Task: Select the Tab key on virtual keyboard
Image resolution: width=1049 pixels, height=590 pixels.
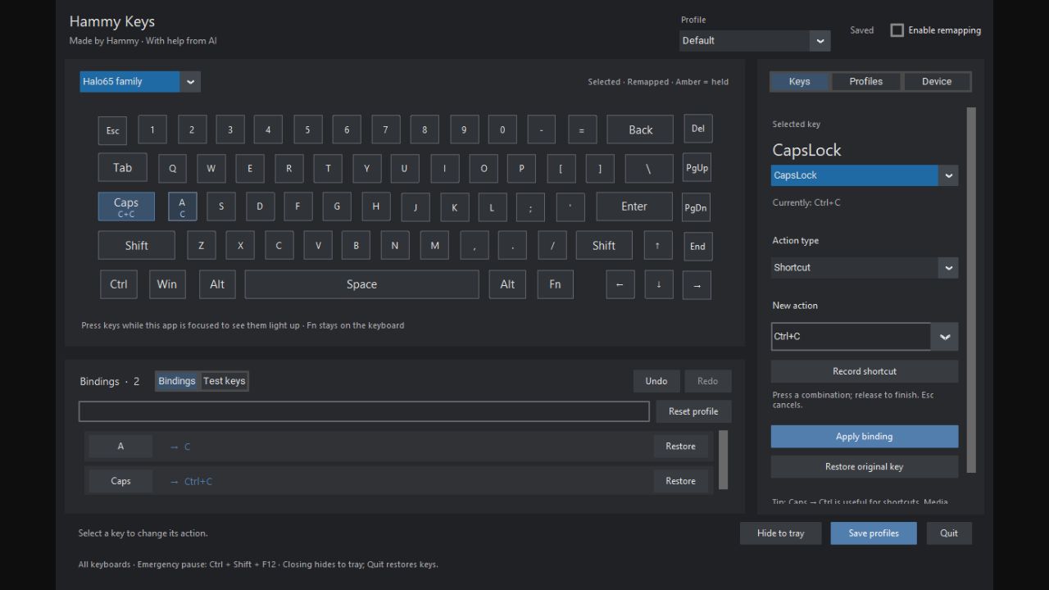Action: tap(123, 168)
